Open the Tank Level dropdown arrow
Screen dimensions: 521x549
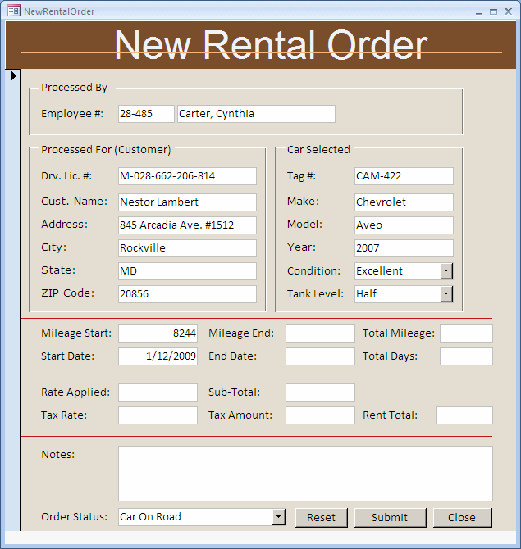[x=446, y=294]
